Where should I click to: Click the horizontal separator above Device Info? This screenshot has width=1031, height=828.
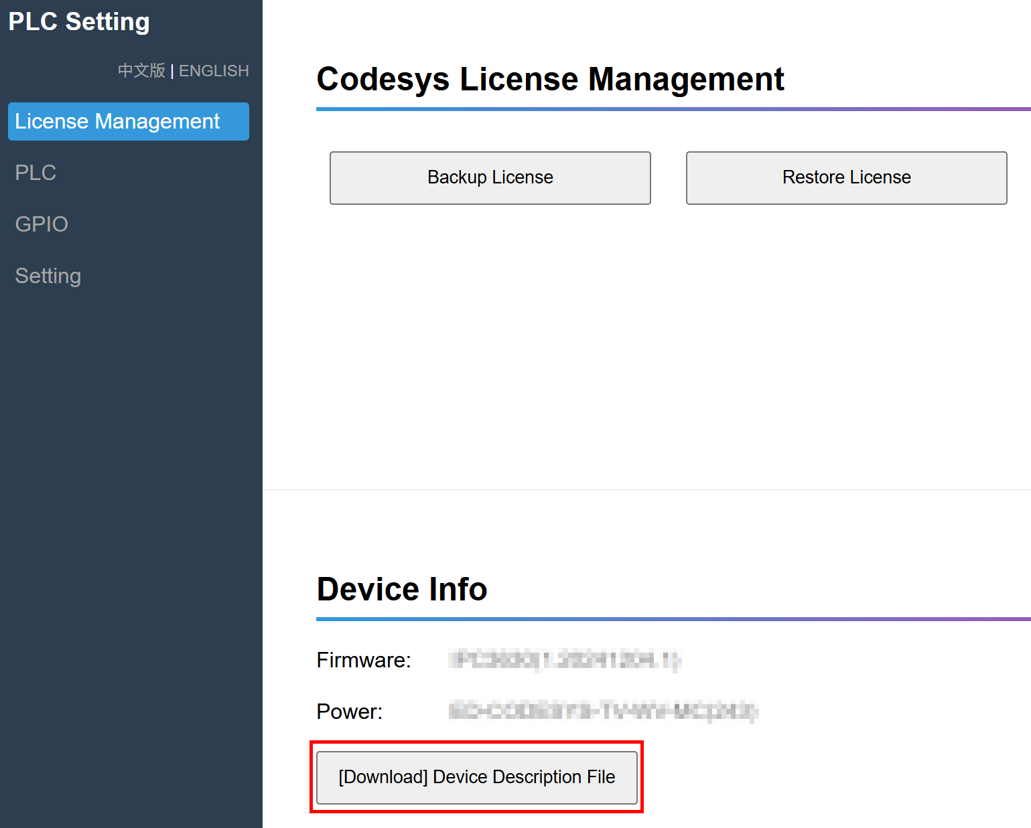[646, 490]
